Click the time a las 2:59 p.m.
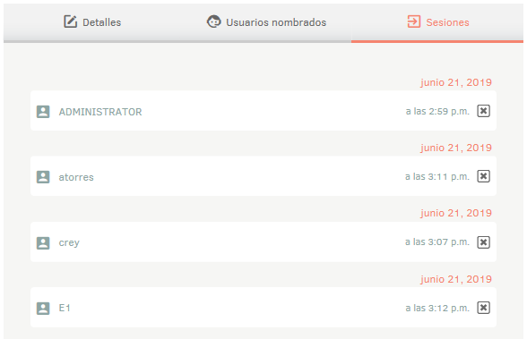The height and width of the screenshot is (339, 527). click(x=437, y=111)
